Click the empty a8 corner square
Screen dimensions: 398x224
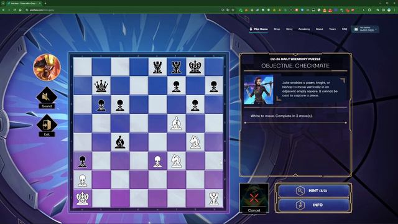[83, 67]
